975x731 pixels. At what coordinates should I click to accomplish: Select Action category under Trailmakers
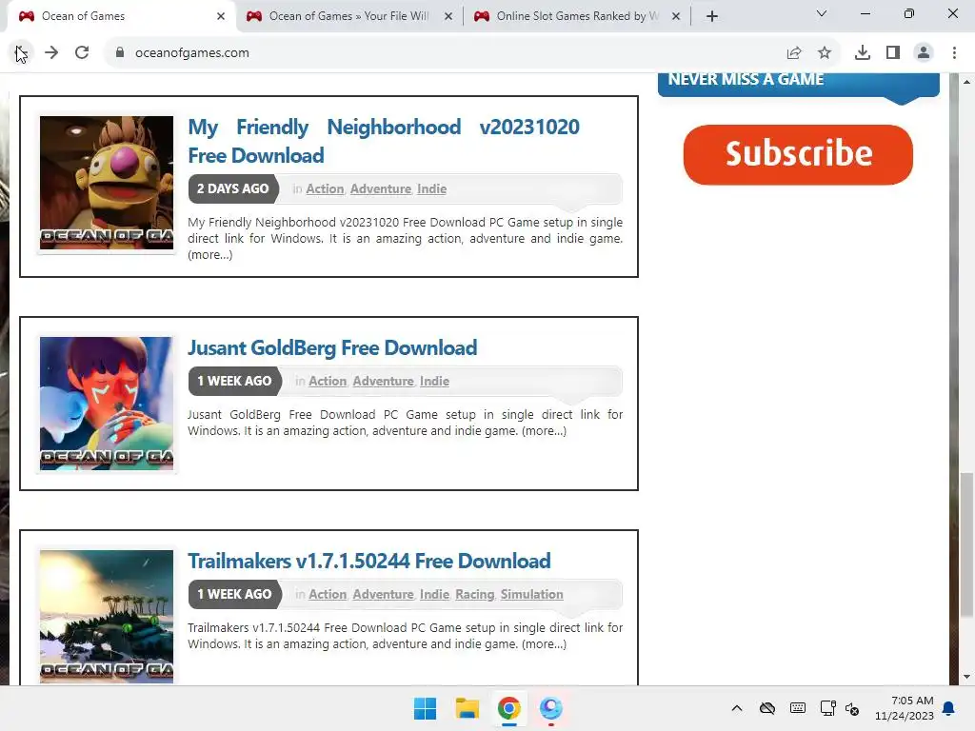(x=328, y=594)
